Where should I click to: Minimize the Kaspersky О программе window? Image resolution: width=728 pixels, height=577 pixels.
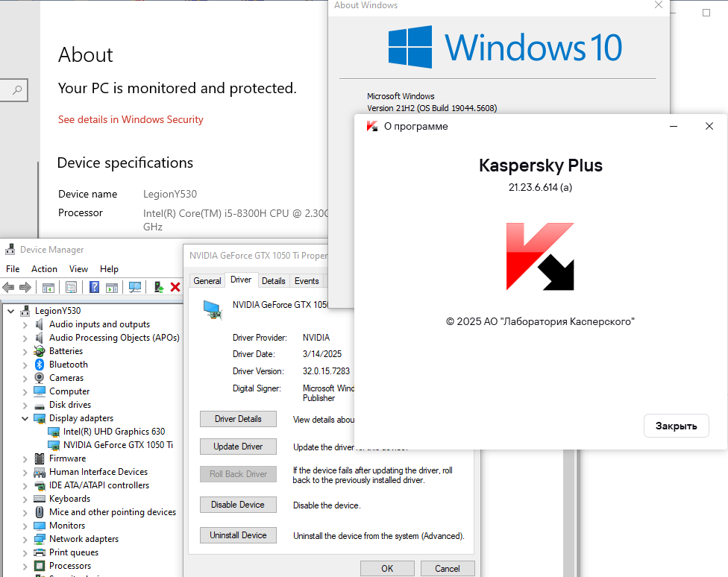coord(674,126)
